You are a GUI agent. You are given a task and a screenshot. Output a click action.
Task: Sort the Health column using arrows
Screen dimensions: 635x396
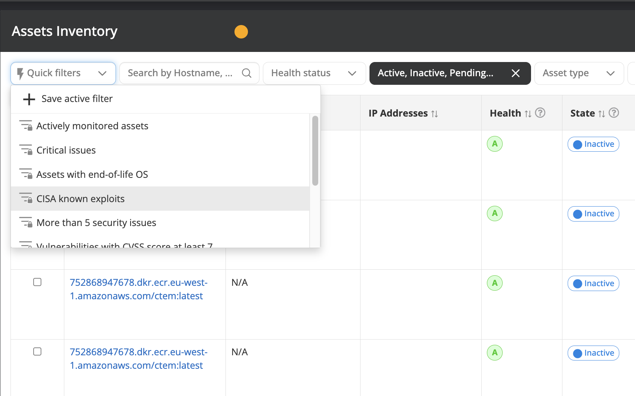click(528, 114)
